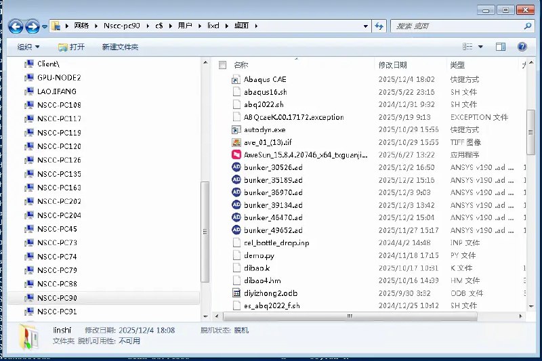
Task: Select the dibao4.hm file name
Action: pos(262,280)
